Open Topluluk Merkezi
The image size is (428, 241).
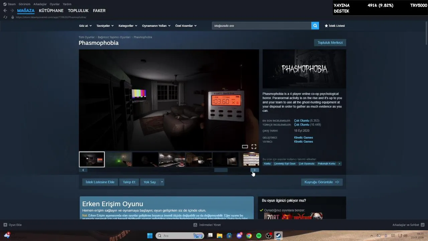click(330, 43)
